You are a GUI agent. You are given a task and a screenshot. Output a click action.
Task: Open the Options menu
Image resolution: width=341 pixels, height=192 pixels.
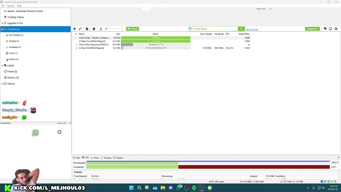click(x=11, y=6)
